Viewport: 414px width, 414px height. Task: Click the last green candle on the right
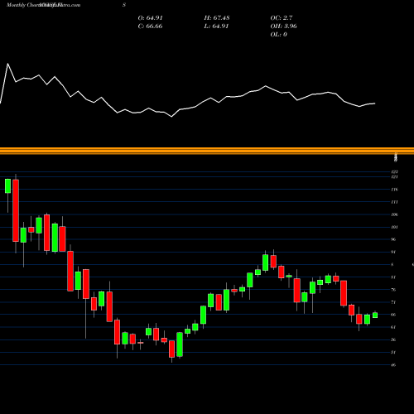[375, 315]
